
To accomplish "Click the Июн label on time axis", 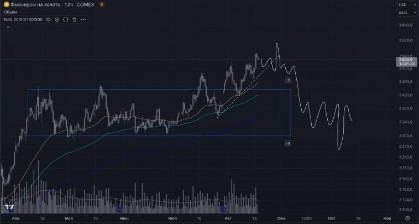I will (124, 218).
